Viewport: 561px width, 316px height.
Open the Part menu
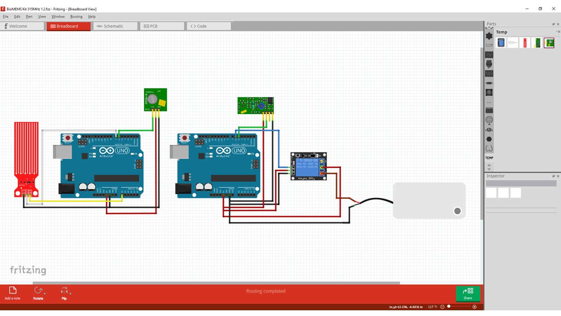coord(29,17)
